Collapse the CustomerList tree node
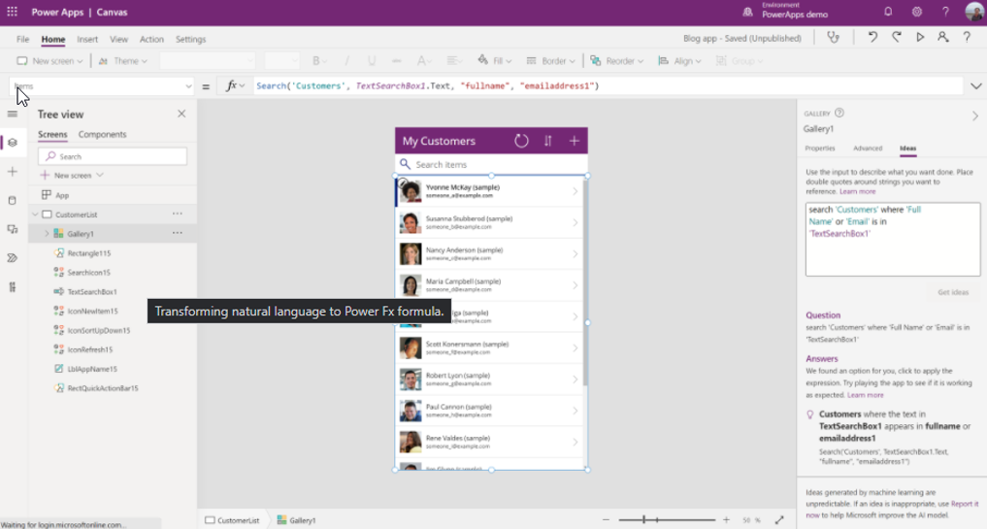This screenshot has width=987, height=529. click(x=35, y=215)
